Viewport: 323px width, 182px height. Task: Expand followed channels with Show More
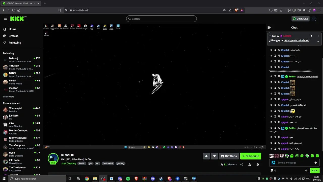coord(9,97)
